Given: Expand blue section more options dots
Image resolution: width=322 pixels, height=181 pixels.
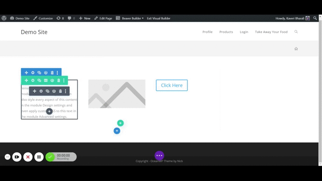Looking at the screenshot, I should pyautogui.click(x=57, y=73).
